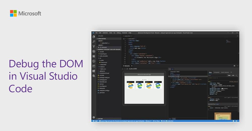The height and width of the screenshot is (131, 252).
Task: Select the Computed tab in DevTools
Action: [216, 72]
